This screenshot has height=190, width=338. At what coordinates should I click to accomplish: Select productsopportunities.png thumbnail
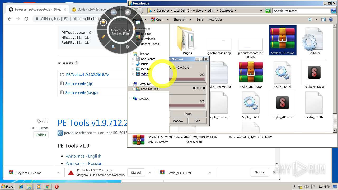tap(251, 44)
